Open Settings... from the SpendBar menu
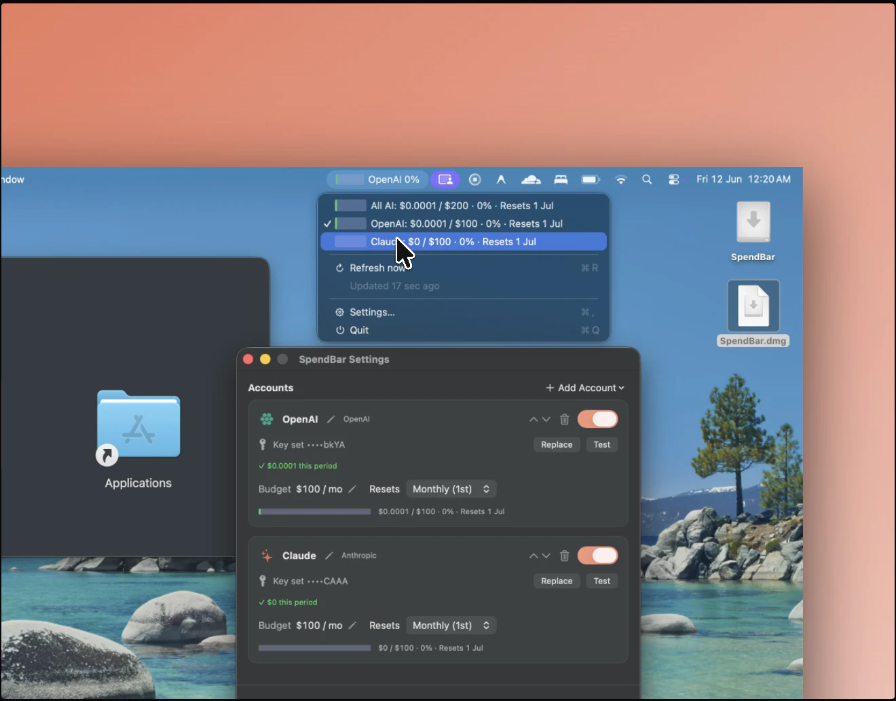Image resolution: width=896 pixels, height=701 pixels. (464, 312)
